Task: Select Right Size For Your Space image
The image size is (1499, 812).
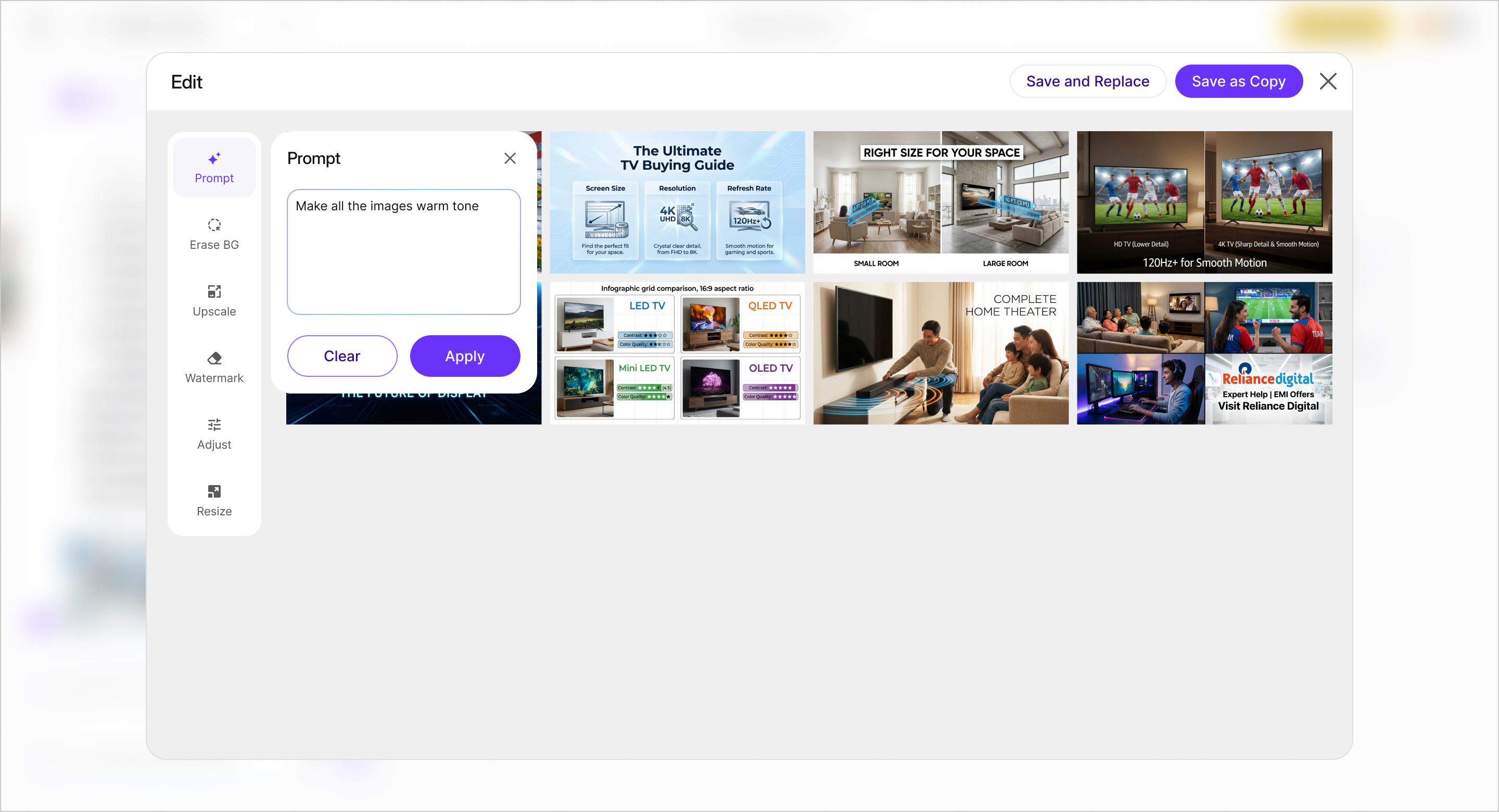Action: [941, 202]
